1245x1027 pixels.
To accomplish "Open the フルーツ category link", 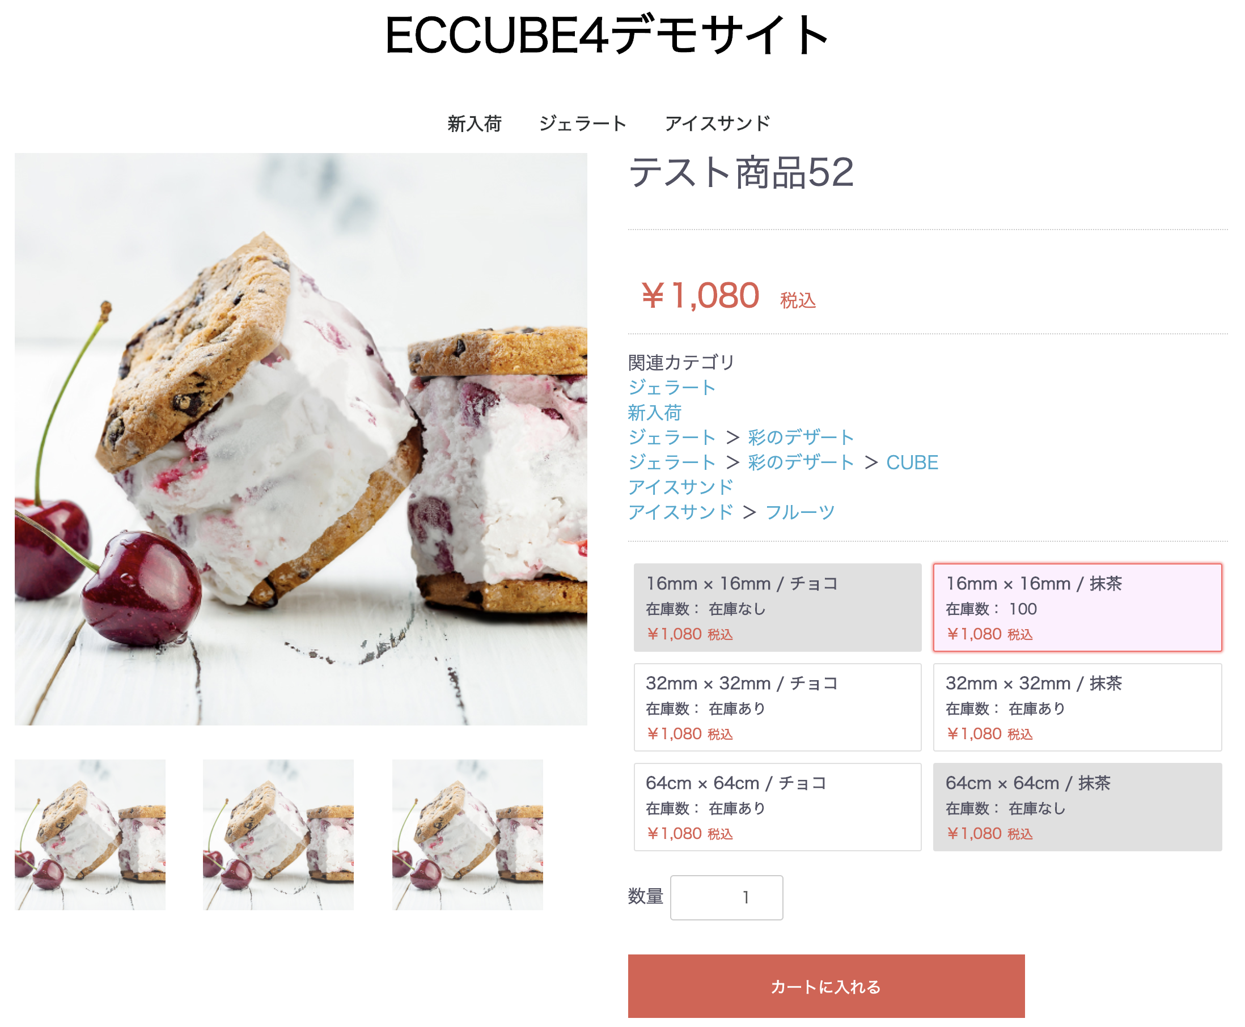I will (800, 512).
